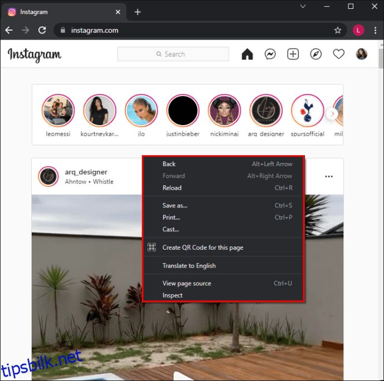Screen dimensions: 384x381
Task: Click the Instagram search field
Action: point(173,54)
